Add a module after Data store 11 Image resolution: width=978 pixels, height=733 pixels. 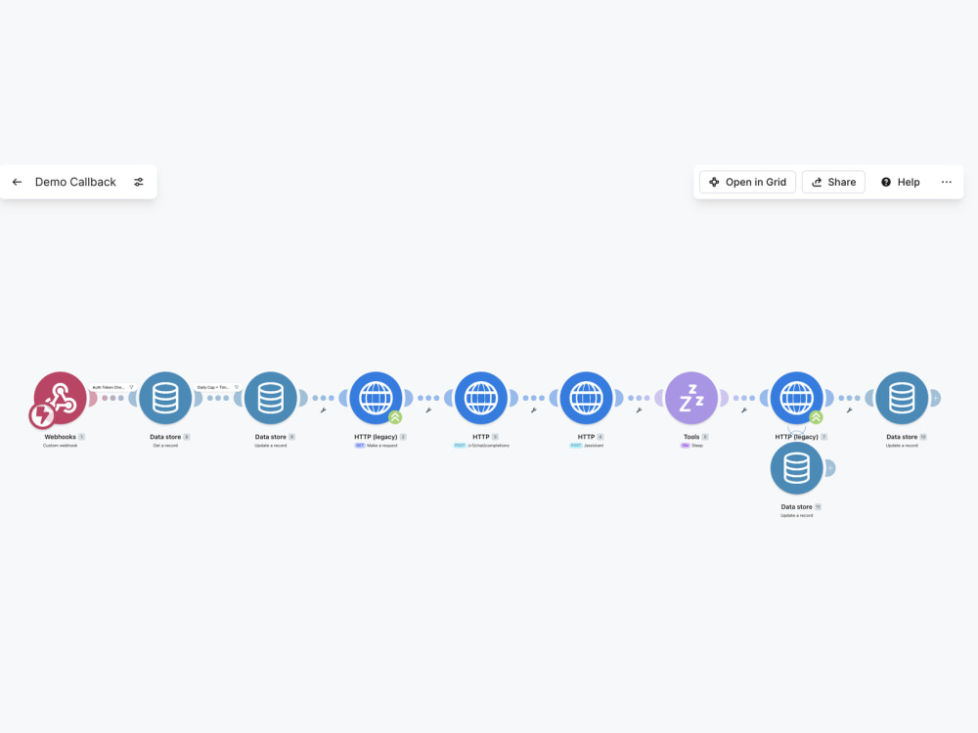(x=829, y=467)
